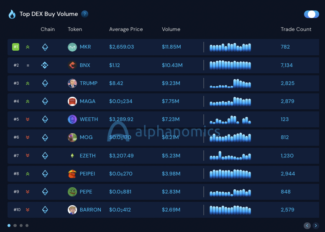
Task: Click the $9.23M volume value
Action: 171,83
